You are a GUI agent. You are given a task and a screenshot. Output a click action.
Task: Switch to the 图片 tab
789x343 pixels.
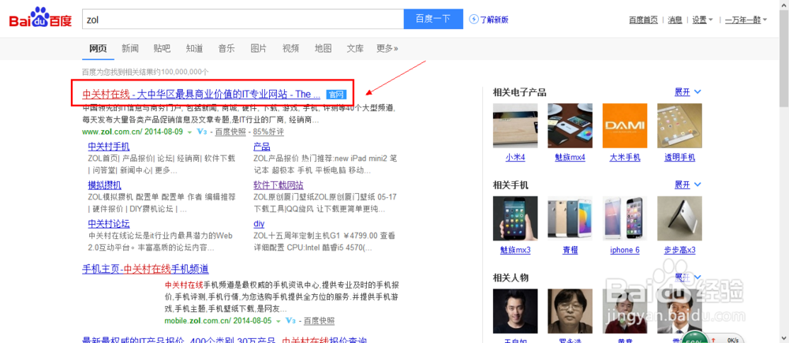click(x=259, y=48)
